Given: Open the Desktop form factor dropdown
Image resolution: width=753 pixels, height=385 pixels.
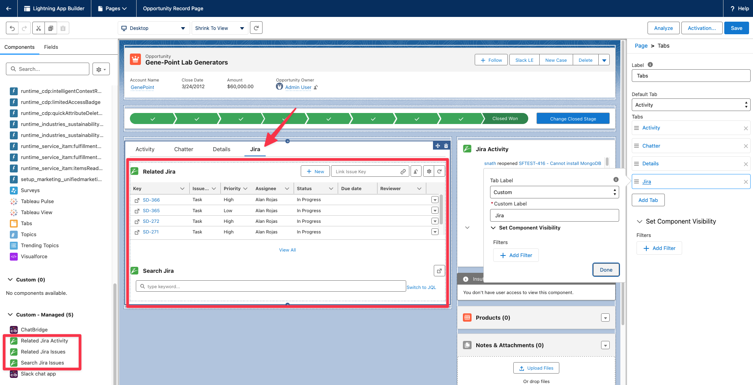Looking at the screenshot, I should click(x=153, y=28).
